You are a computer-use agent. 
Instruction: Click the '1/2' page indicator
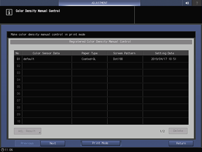162,131
